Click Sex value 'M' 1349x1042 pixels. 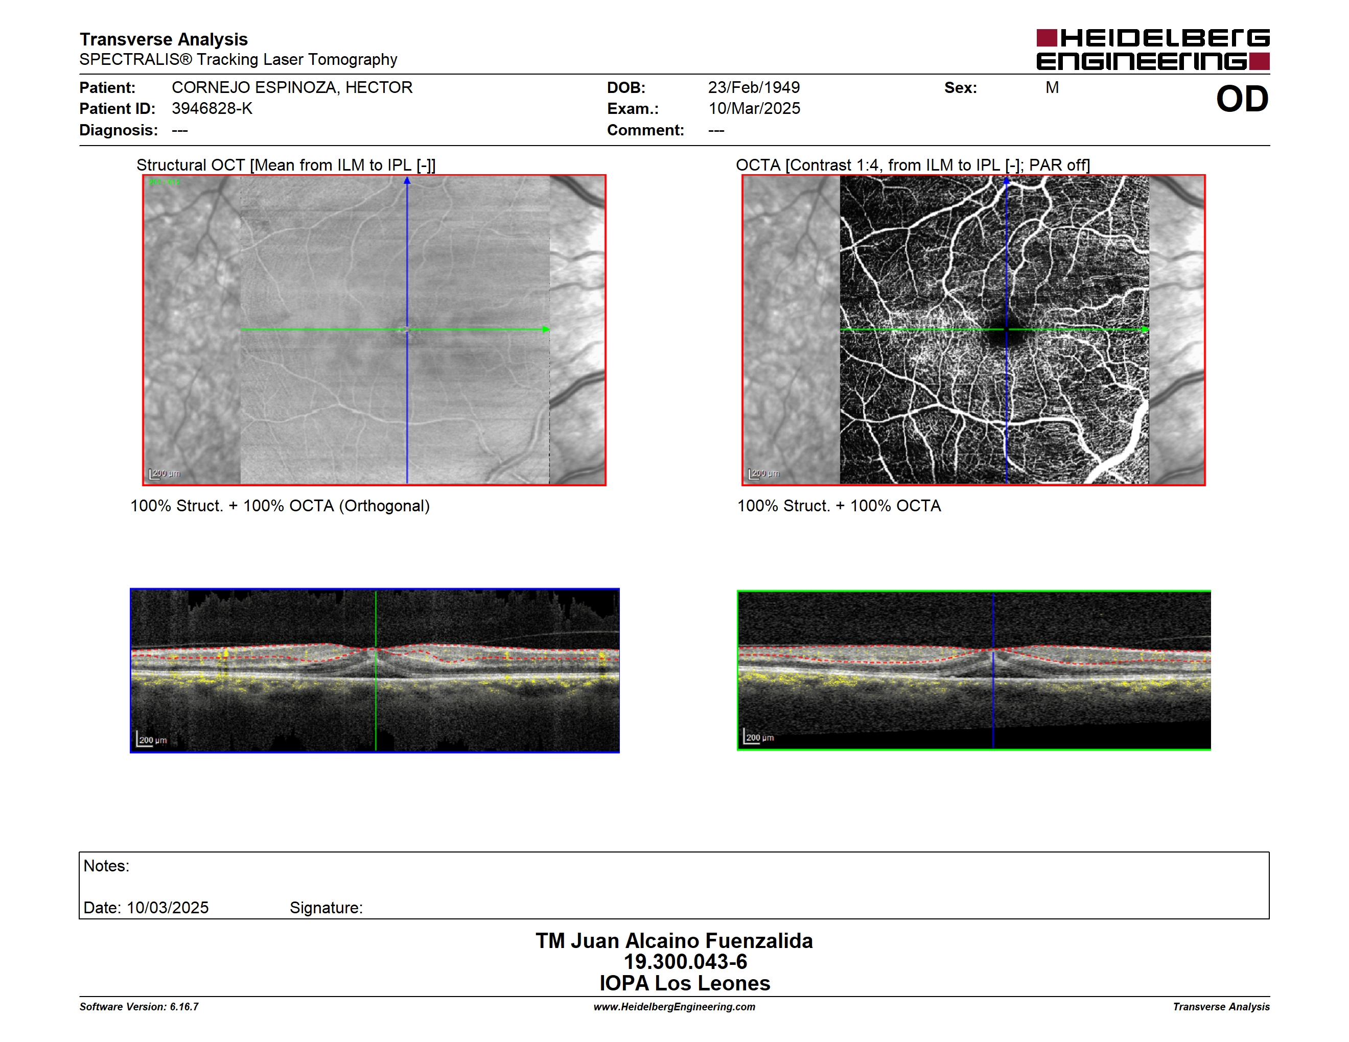(x=1052, y=87)
